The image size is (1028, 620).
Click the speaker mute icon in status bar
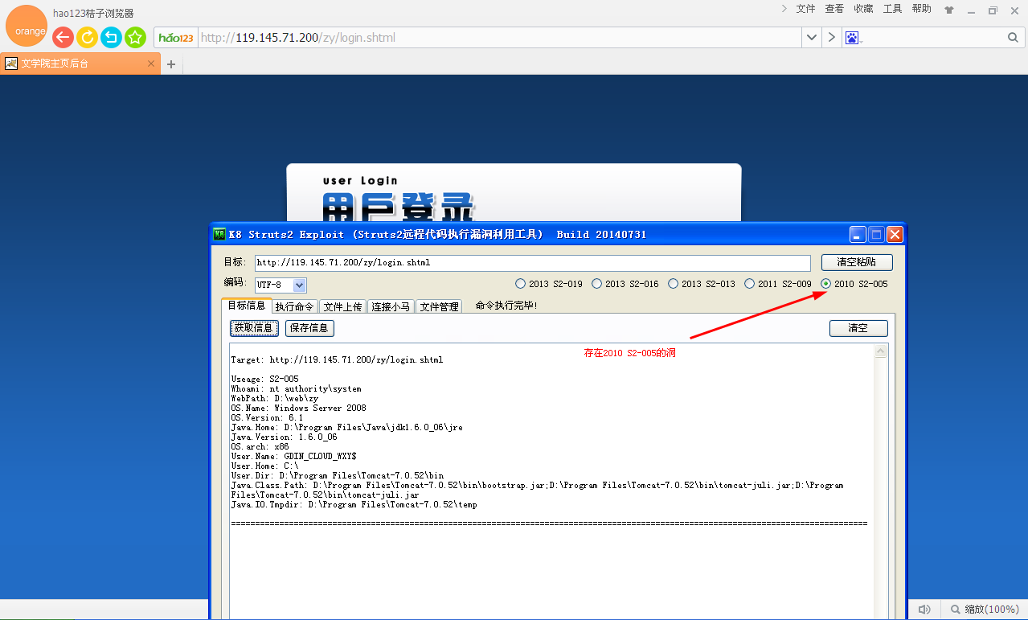[924, 610]
